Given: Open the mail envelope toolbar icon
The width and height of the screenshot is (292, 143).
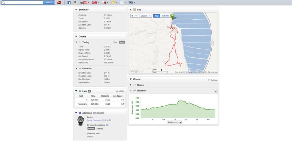Looking at the screenshot, I should [122, 3].
